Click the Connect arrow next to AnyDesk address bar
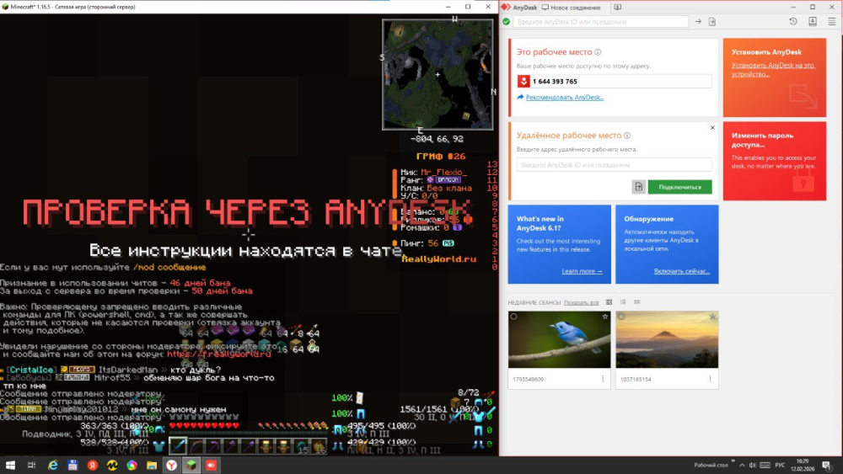Screen dimensions: 843x474 (698, 22)
